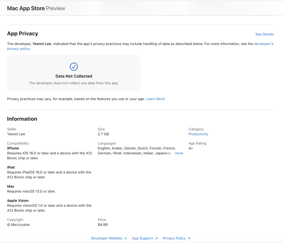Visit the Developer Website link text
Viewport: 283px width, 243px height.
[x=106, y=238]
